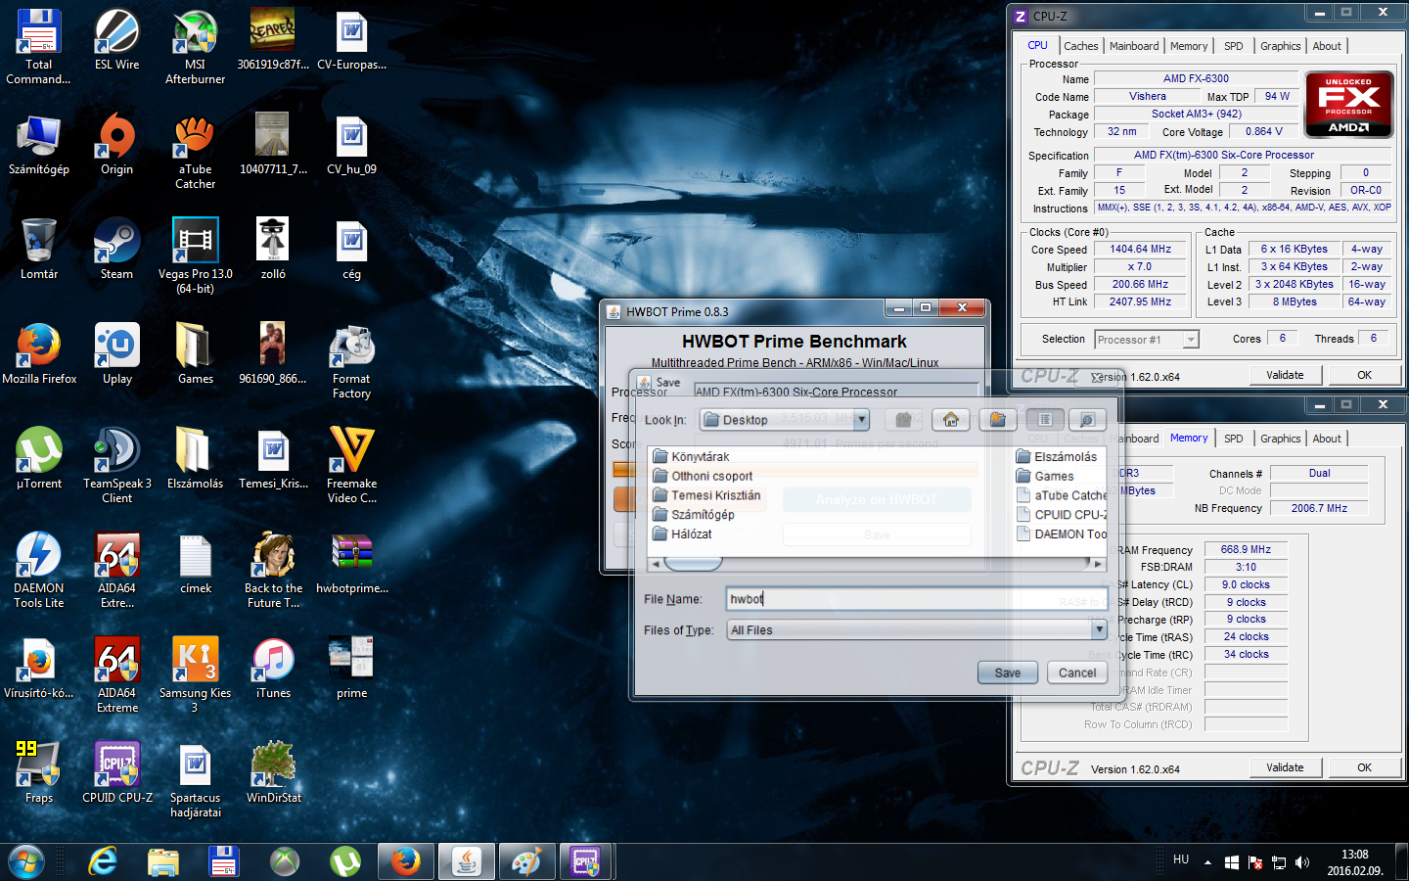Open the hwbotprime archive on desktop

click(x=352, y=563)
